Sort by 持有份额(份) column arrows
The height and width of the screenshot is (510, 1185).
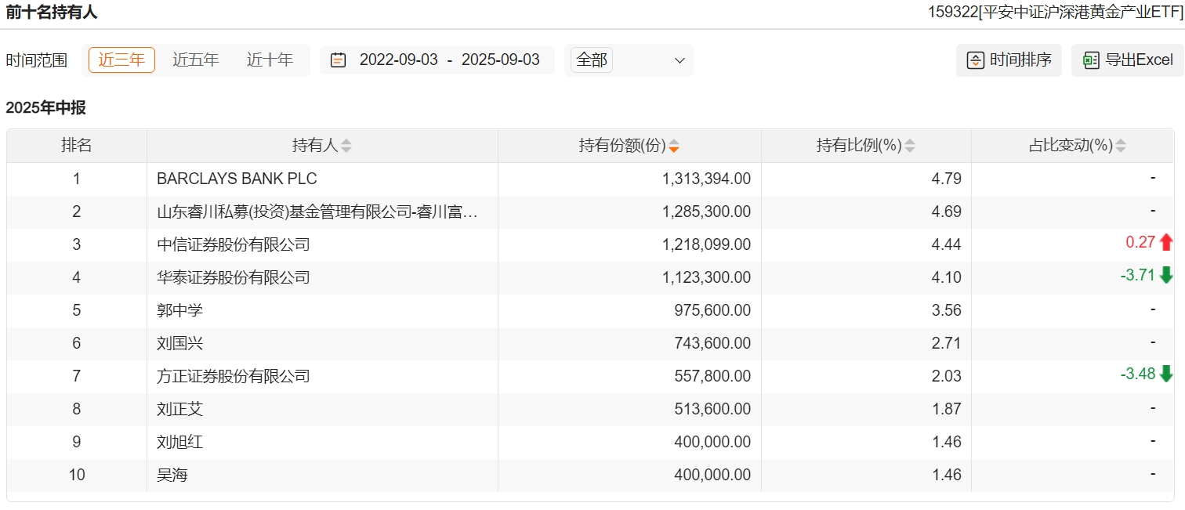click(674, 146)
